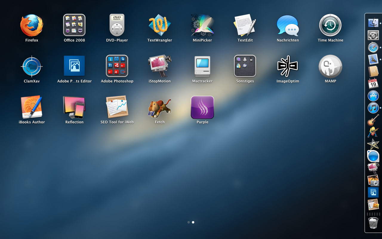Launch DVD-Player app
Screen dimensions: 382x239
coord(117,25)
